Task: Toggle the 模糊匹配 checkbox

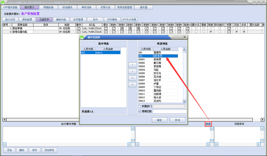Action: pyautogui.click(x=139, y=111)
